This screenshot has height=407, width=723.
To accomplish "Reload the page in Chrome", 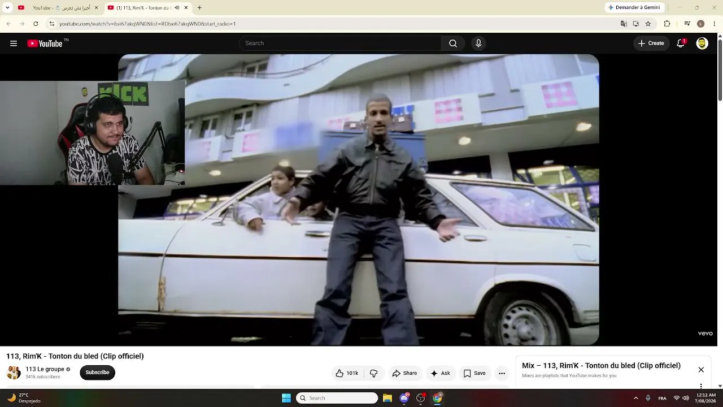I will tap(36, 24).
